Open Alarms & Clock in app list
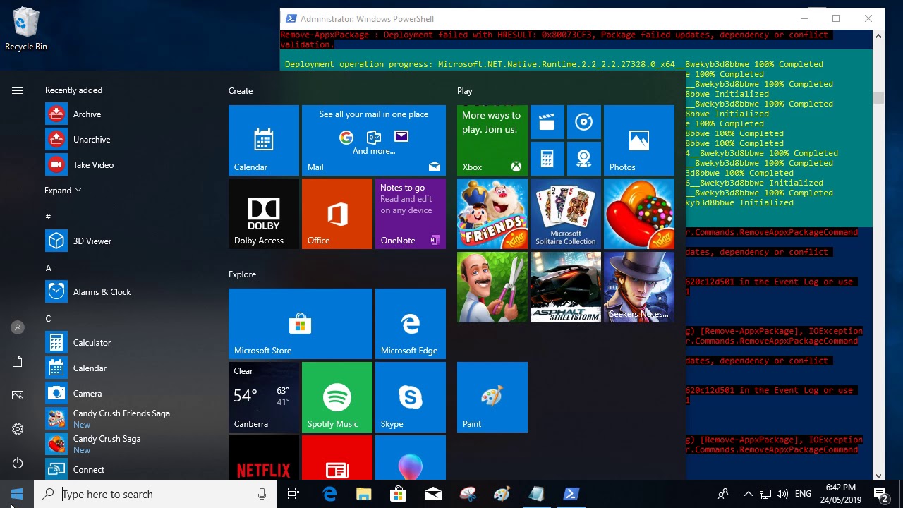 [x=131, y=292]
